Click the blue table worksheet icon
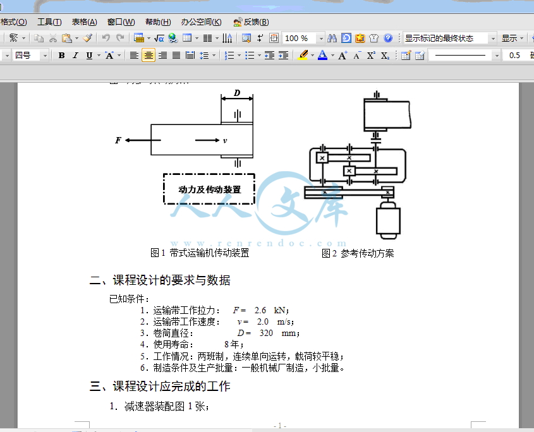Viewport: 534px width, 432px height. coord(187,38)
